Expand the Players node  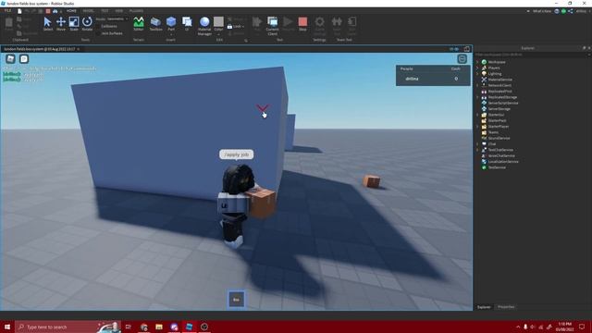(x=477, y=68)
